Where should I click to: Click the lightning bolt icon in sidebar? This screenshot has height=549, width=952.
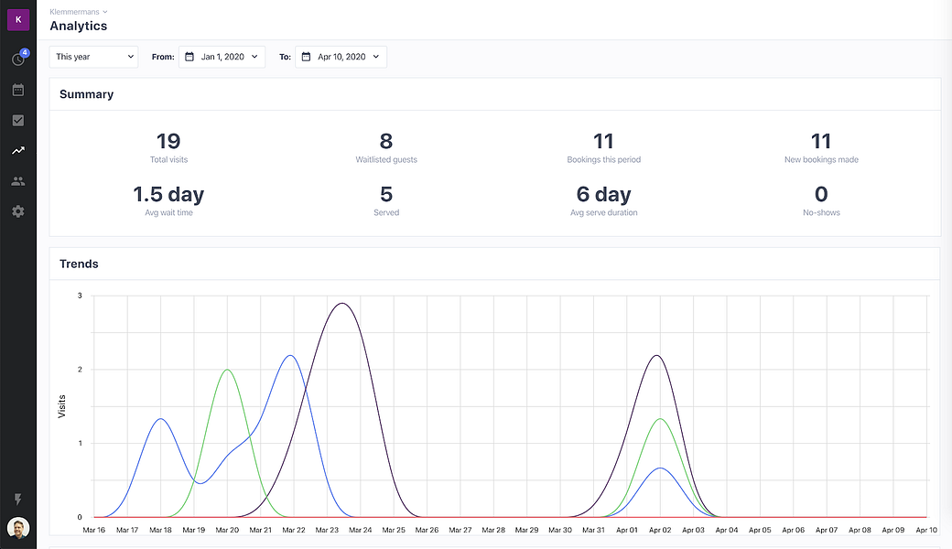click(x=17, y=500)
